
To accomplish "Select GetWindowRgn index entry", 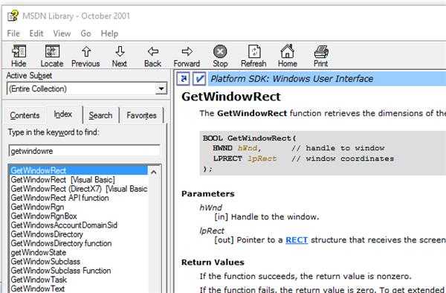I will [x=37, y=207].
